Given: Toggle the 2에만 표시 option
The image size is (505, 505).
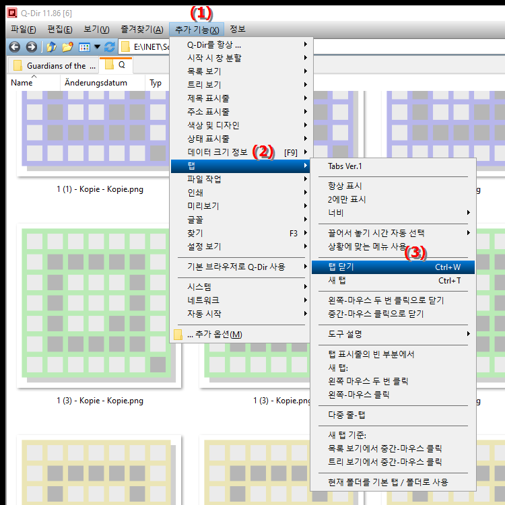Looking at the screenshot, I should pyautogui.click(x=393, y=200).
